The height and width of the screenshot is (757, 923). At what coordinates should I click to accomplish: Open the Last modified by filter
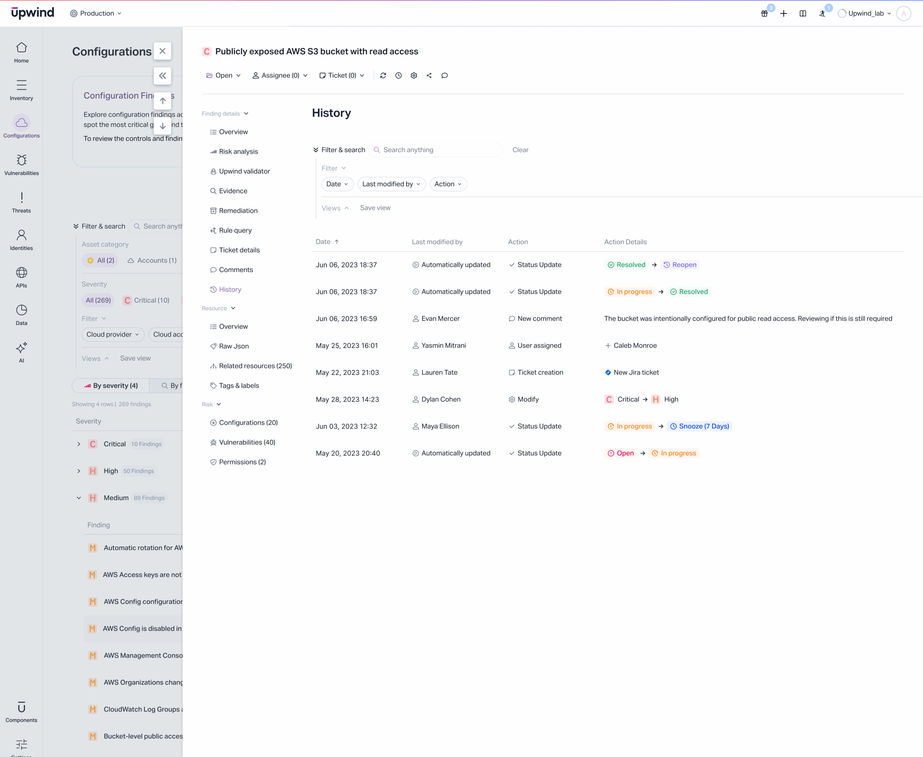pyautogui.click(x=391, y=184)
